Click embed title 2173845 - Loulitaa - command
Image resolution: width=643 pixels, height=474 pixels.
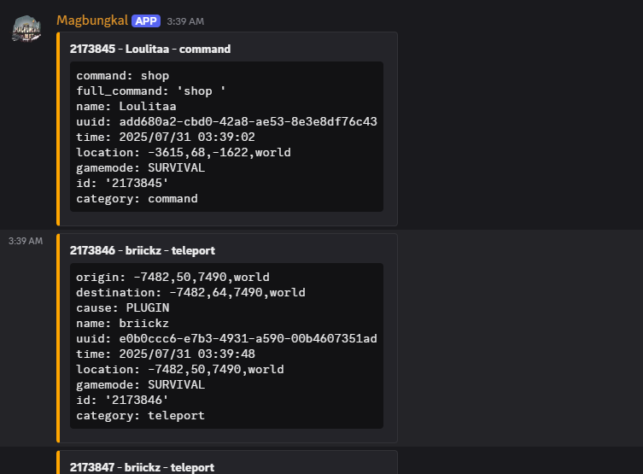pos(149,50)
